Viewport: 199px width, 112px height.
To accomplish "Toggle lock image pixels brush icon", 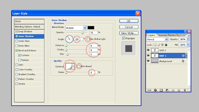I will pyautogui.click(x=159, y=45).
